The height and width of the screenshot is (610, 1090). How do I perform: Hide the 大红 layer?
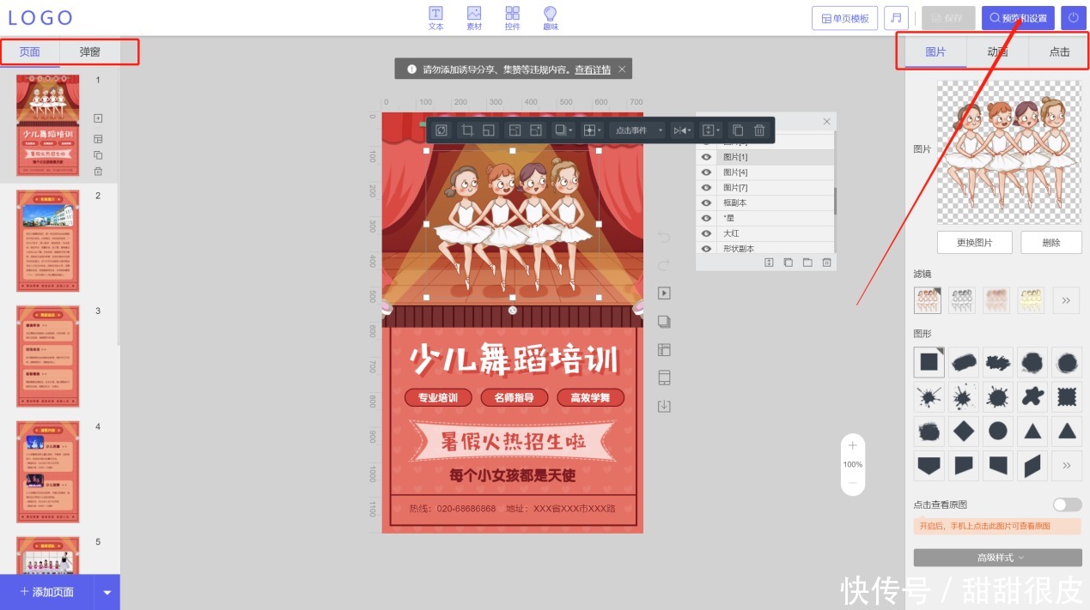705,233
